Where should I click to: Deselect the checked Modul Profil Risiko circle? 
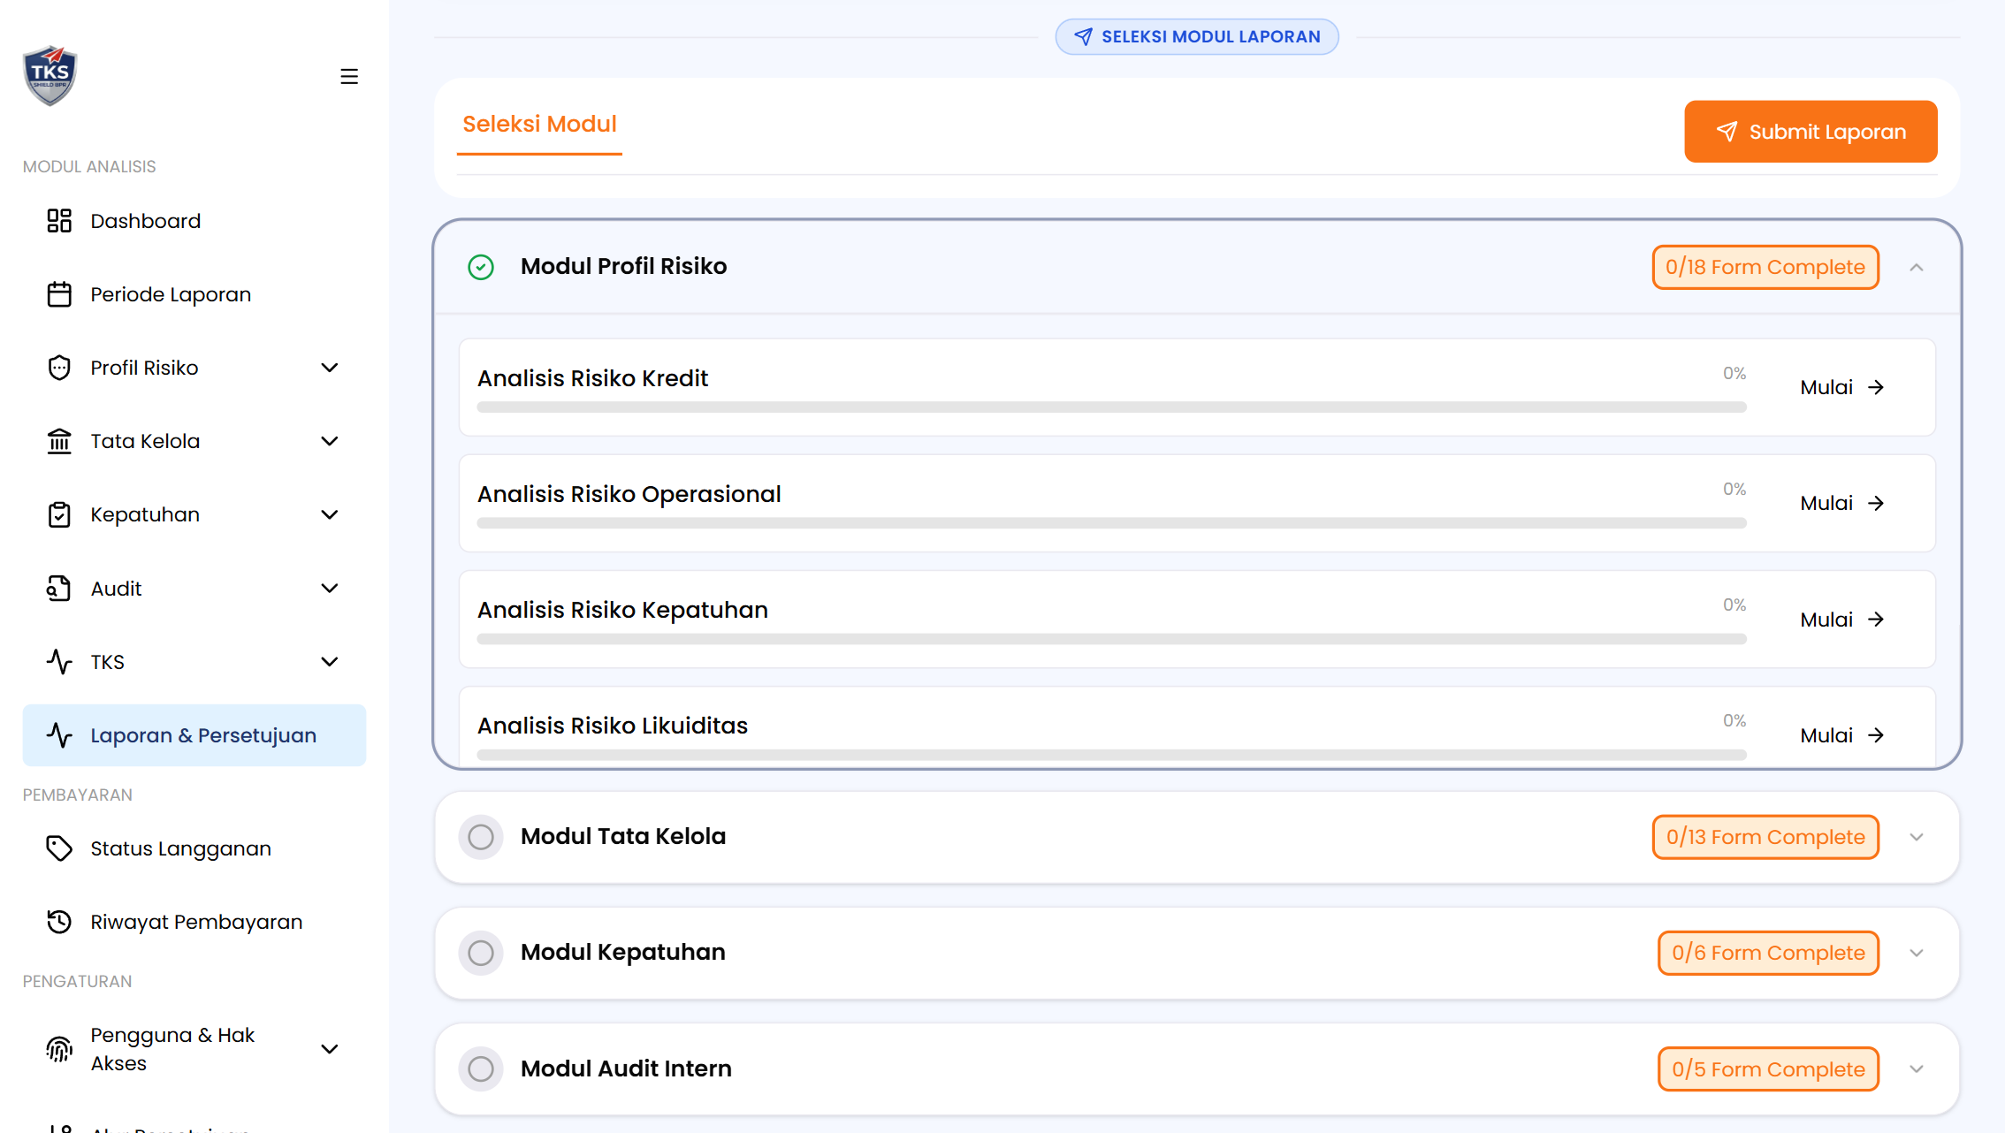[481, 267]
